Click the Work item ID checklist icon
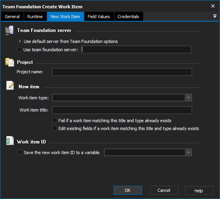The width and height of the screenshot is (220, 199). (x=10, y=141)
